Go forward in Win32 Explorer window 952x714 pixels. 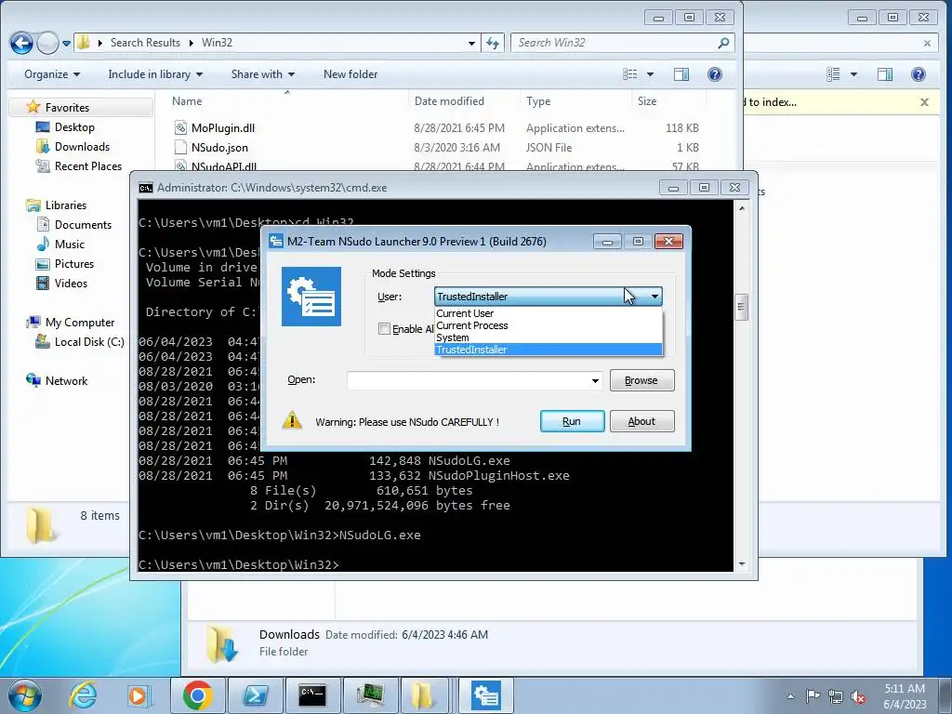[x=47, y=43]
